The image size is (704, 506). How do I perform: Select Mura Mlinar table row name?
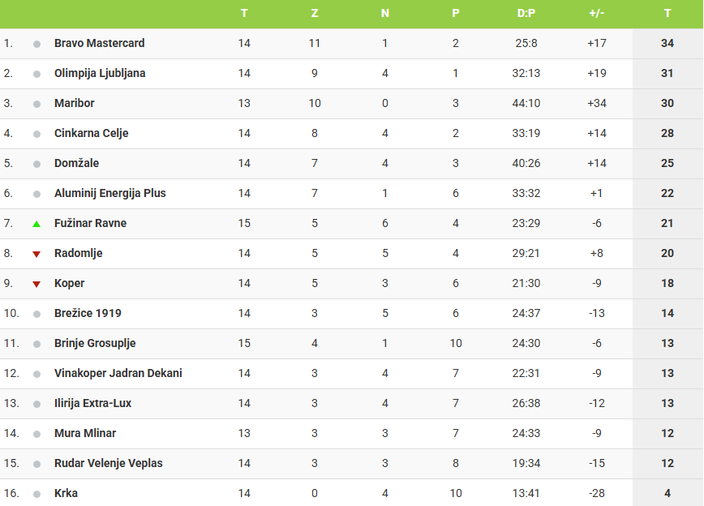(85, 433)
